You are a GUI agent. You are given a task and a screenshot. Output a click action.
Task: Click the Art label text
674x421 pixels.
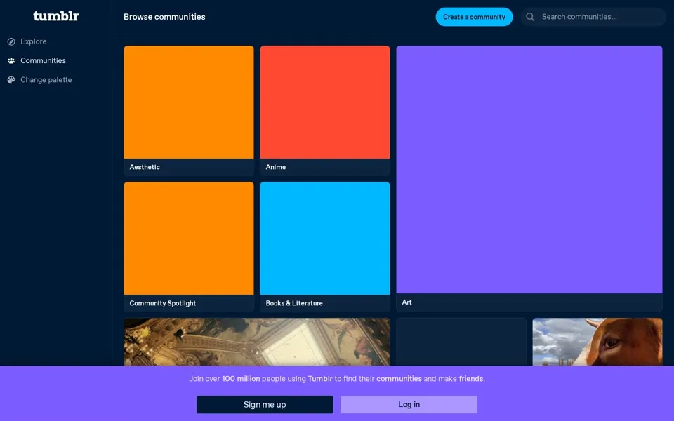[407, 302]
